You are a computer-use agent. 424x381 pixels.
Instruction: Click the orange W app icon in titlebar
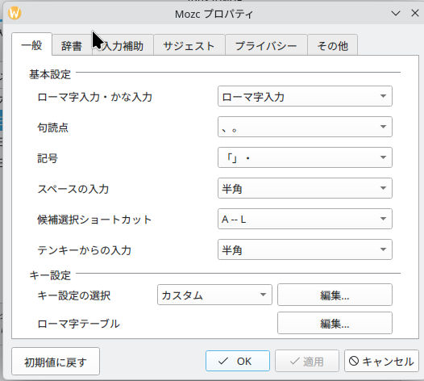15,13
